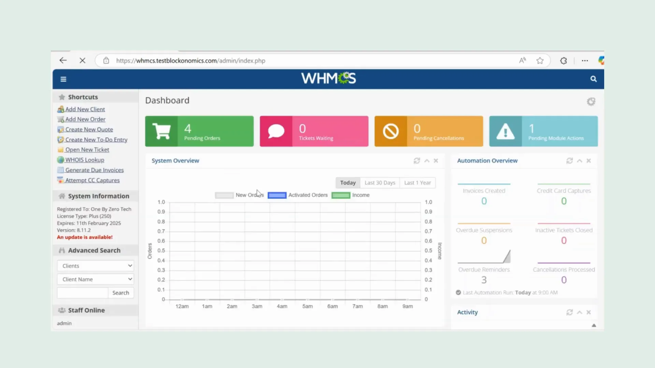Go back with the browser back arrow
655x368 pixels.
pyautogui.click(x=63, y=60)
